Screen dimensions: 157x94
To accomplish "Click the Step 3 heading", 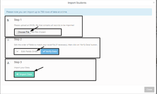I will (18, 62).
